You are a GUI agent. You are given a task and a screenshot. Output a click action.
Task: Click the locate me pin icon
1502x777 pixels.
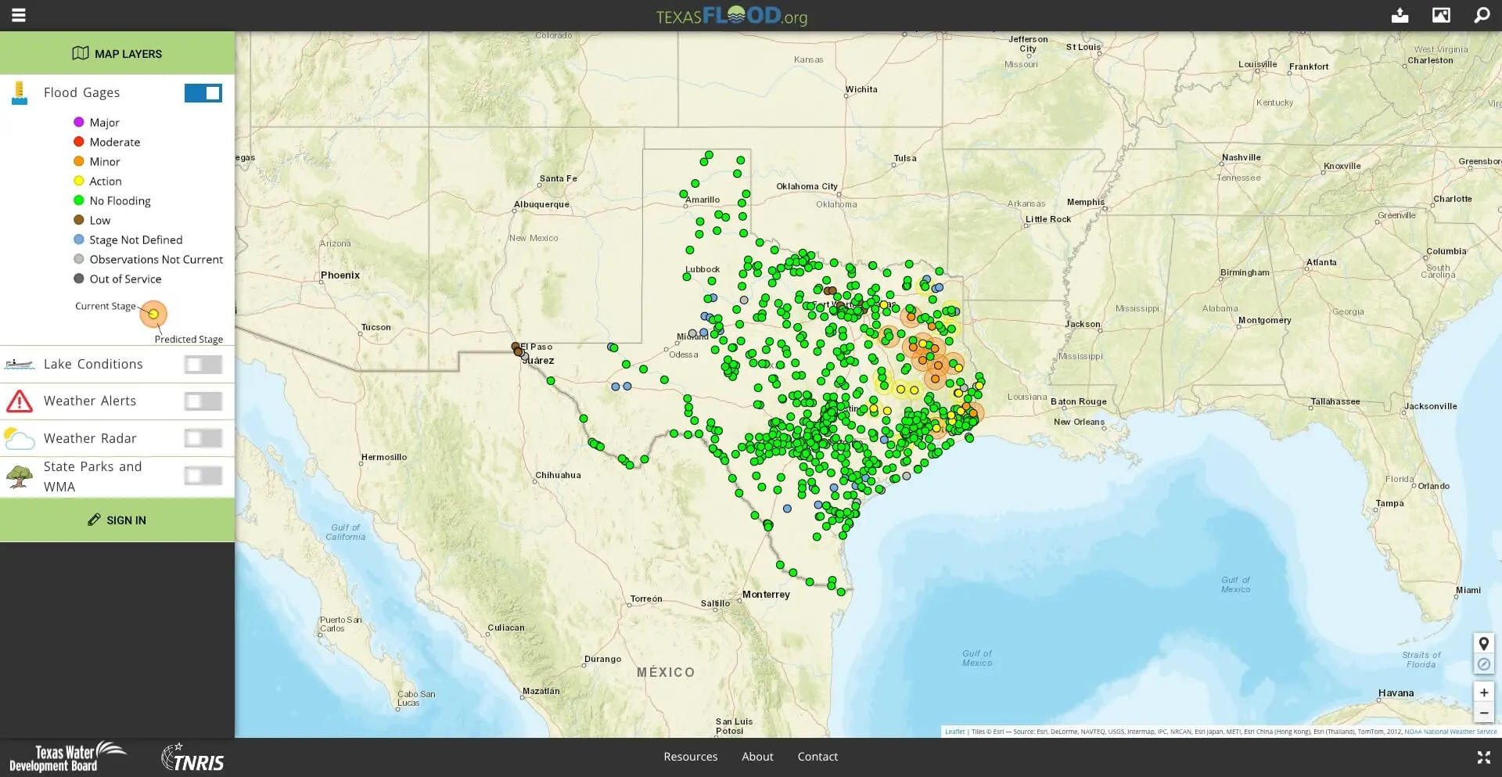click(1483, 644)
